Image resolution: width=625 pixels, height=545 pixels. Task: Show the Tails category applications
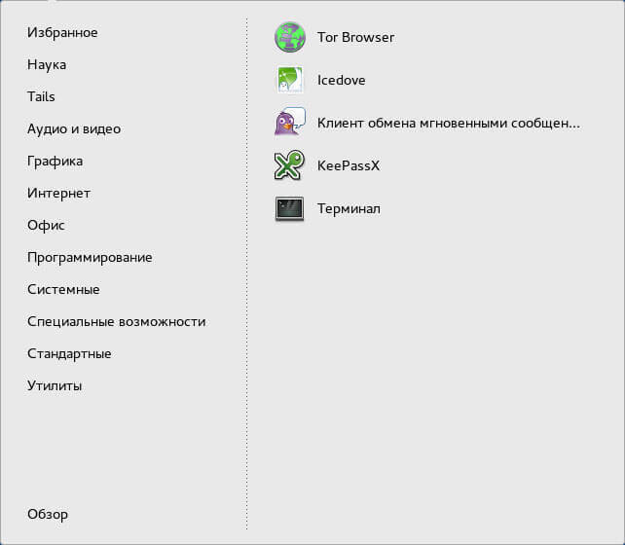(x=41, y=96)
